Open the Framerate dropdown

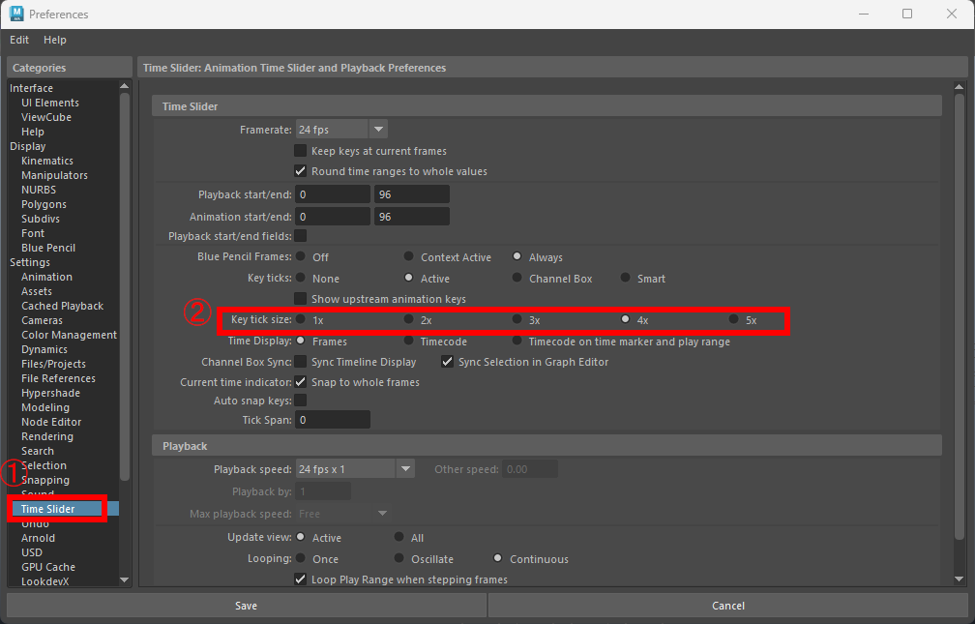[378, 130]
